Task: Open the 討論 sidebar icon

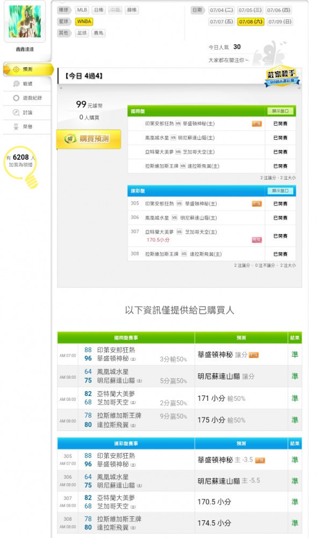Action: pyautogui.click(x=16, y=112)
